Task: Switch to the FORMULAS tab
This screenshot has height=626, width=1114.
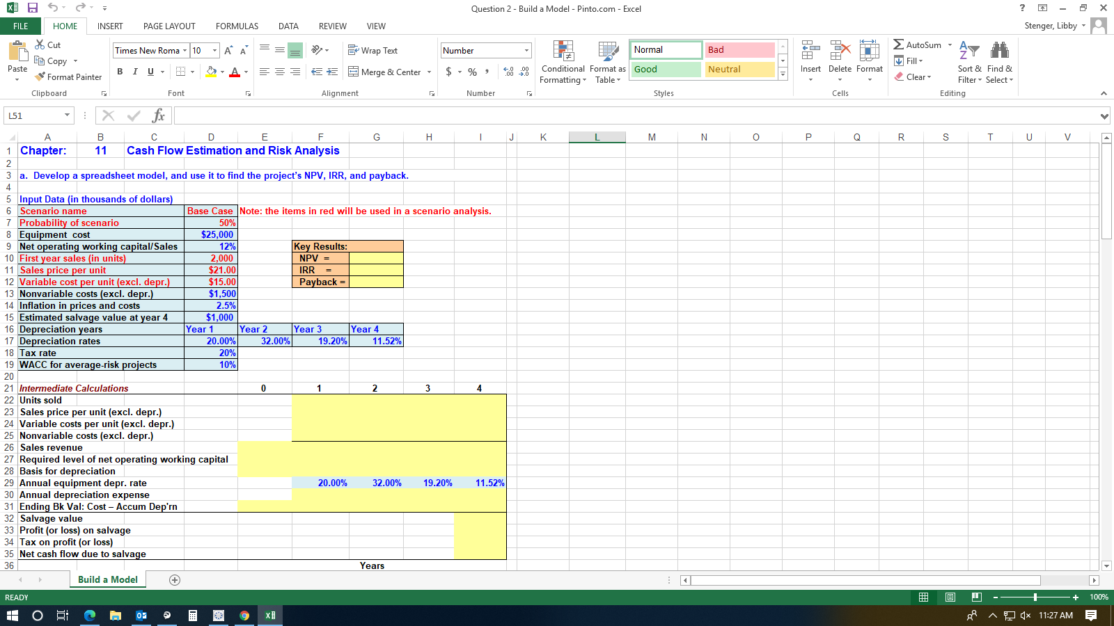Action: pyautogui.click(x=237, y=26)
